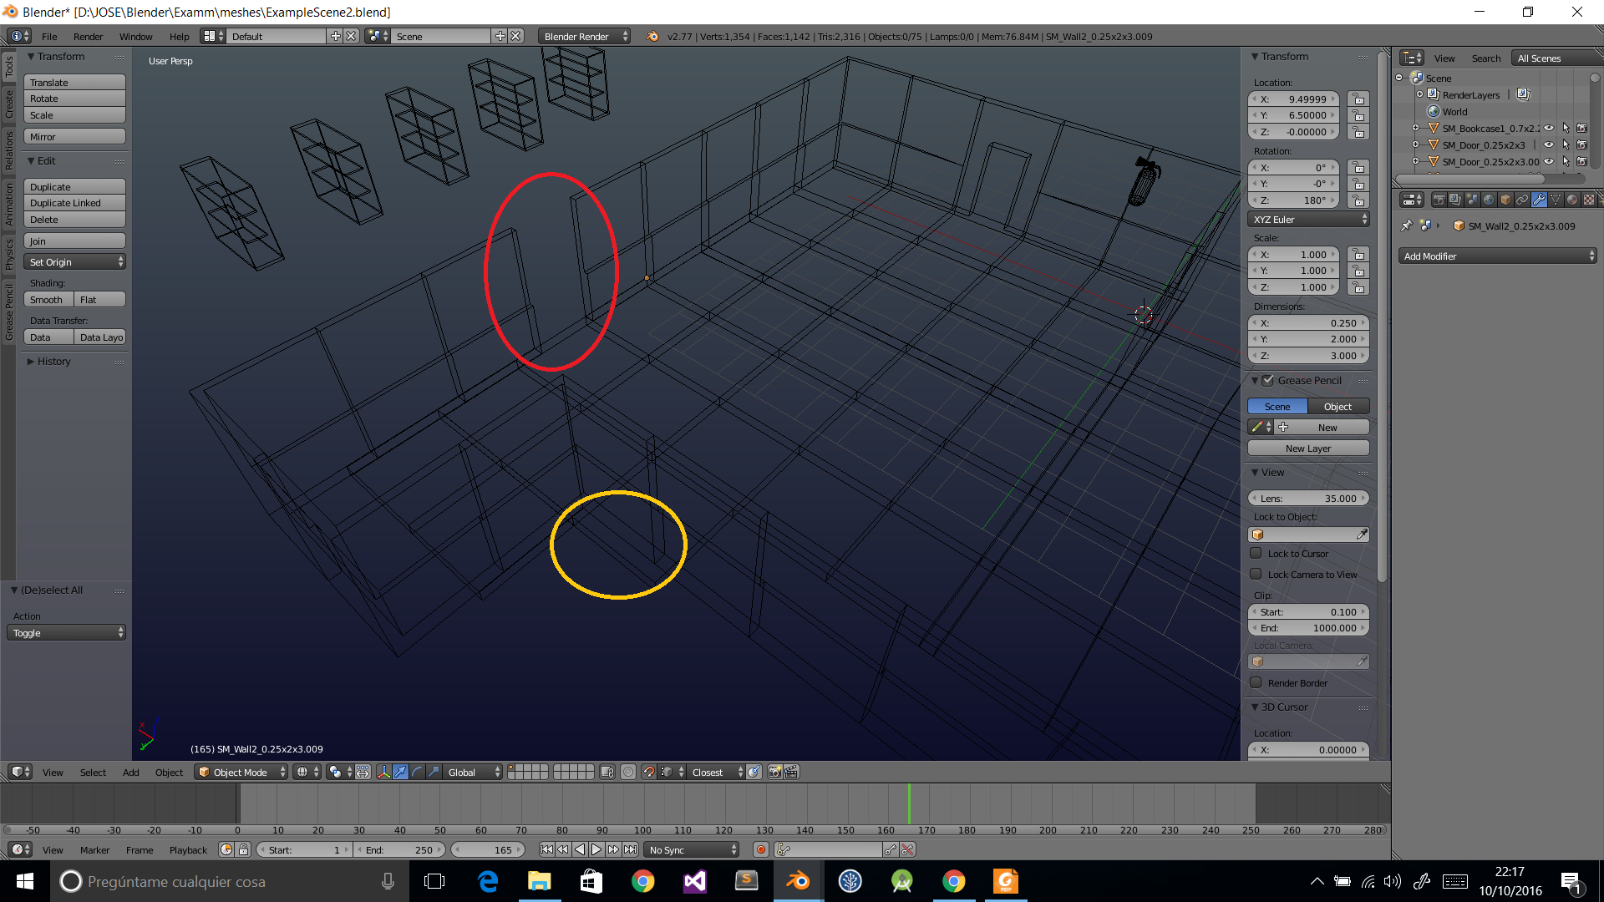Viewport: 1604px width, 902px height.
Task: Click the Join button
Action: click(x=74, y=241)
